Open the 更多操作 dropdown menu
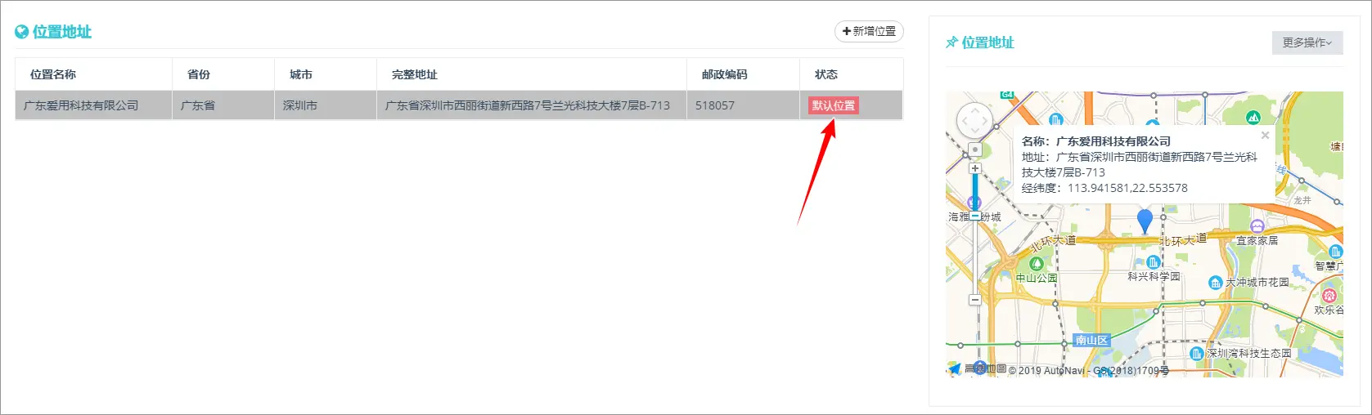The height and width of the screenshot is (415, 1372). [x=1307, y=42]
